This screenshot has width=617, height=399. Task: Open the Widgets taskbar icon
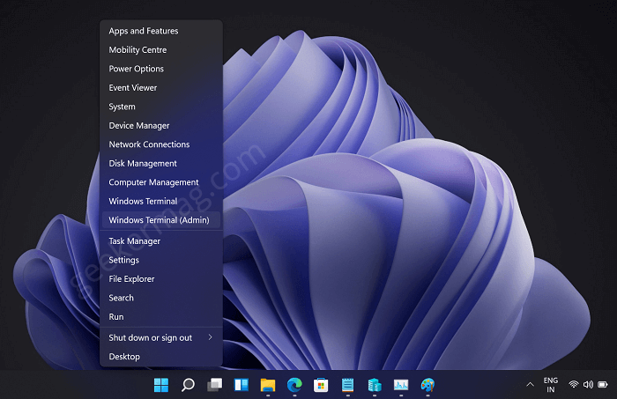coord(242,385)
